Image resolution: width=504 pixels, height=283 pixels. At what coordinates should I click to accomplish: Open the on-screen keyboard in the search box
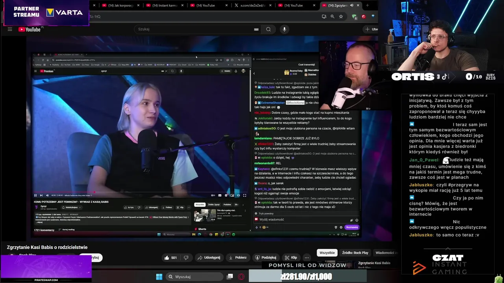[256, 29]
